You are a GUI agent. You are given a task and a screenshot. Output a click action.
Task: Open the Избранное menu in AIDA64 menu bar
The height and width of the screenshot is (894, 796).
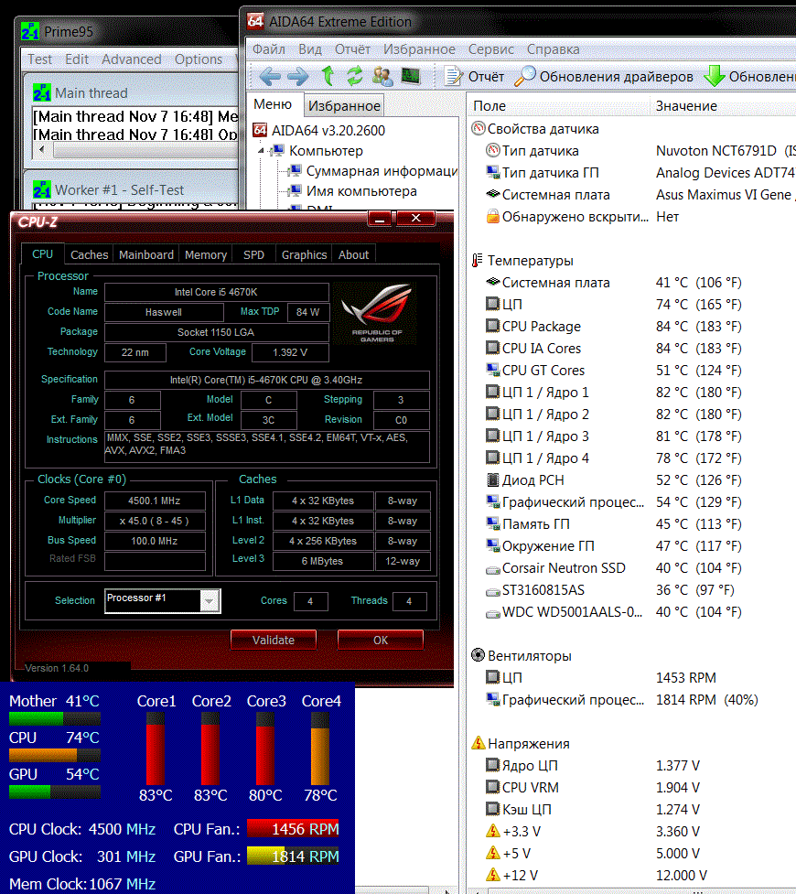click(x=419, y=49)
